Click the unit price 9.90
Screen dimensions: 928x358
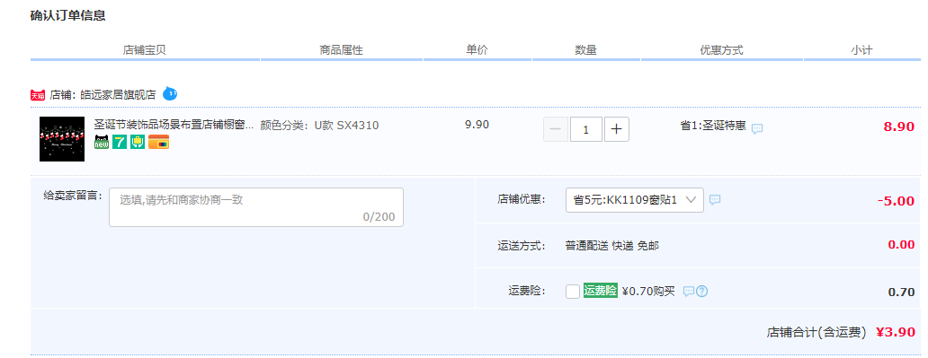(x=477, y=126)
